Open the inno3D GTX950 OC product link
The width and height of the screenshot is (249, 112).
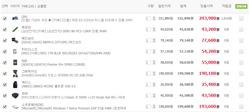[x=57, y=75]
